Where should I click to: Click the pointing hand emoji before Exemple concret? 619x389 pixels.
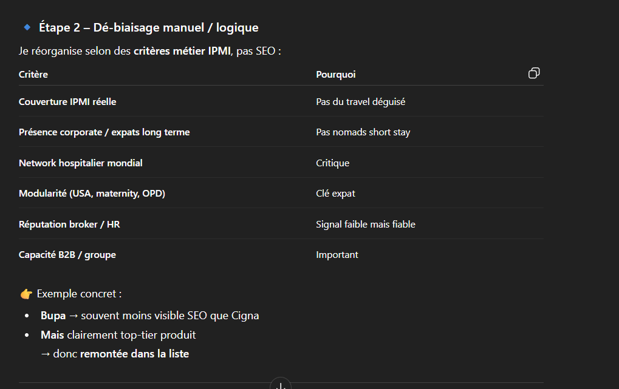[26, 294]
